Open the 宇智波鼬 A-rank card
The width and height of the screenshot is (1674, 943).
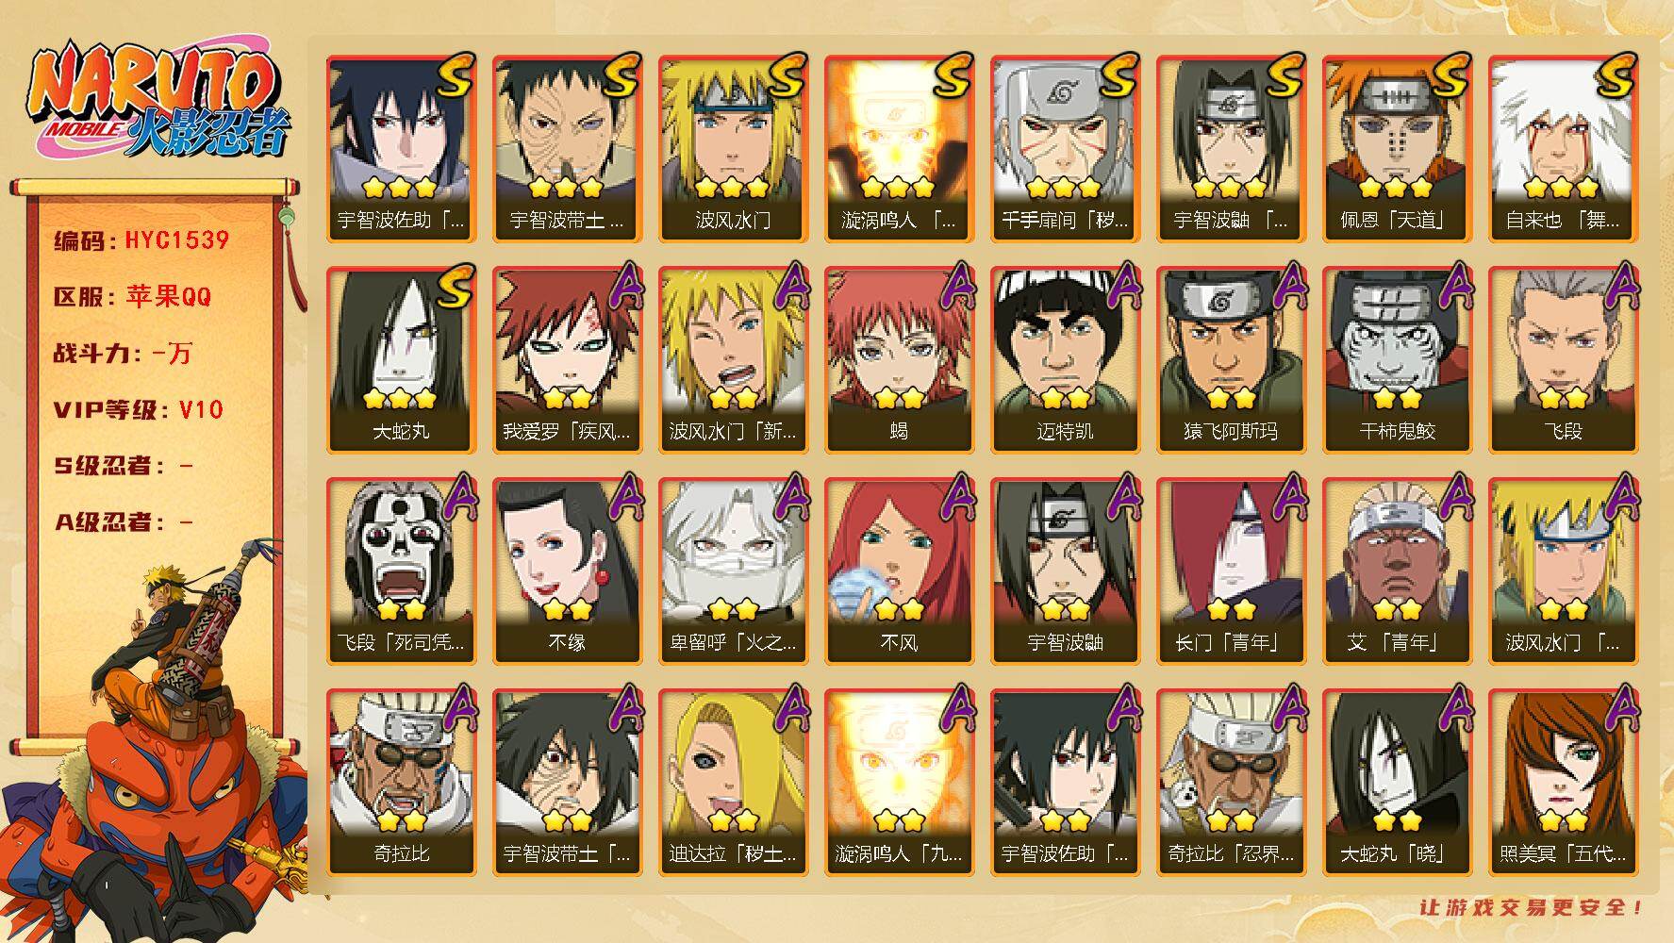pyautogui.click(x=1065, y=571)
